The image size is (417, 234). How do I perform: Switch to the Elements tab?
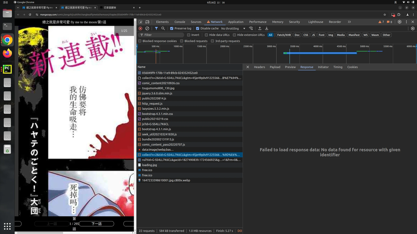162,22
